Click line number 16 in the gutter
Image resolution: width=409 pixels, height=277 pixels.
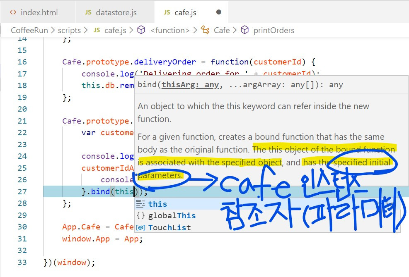coord(22,62)
